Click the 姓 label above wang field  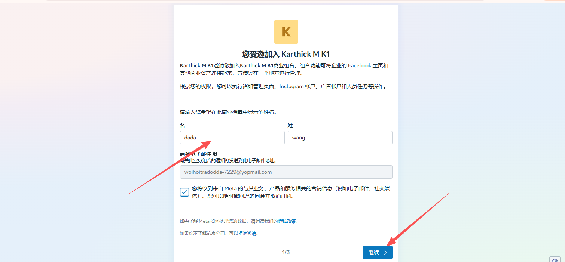(x=290, y=126)
